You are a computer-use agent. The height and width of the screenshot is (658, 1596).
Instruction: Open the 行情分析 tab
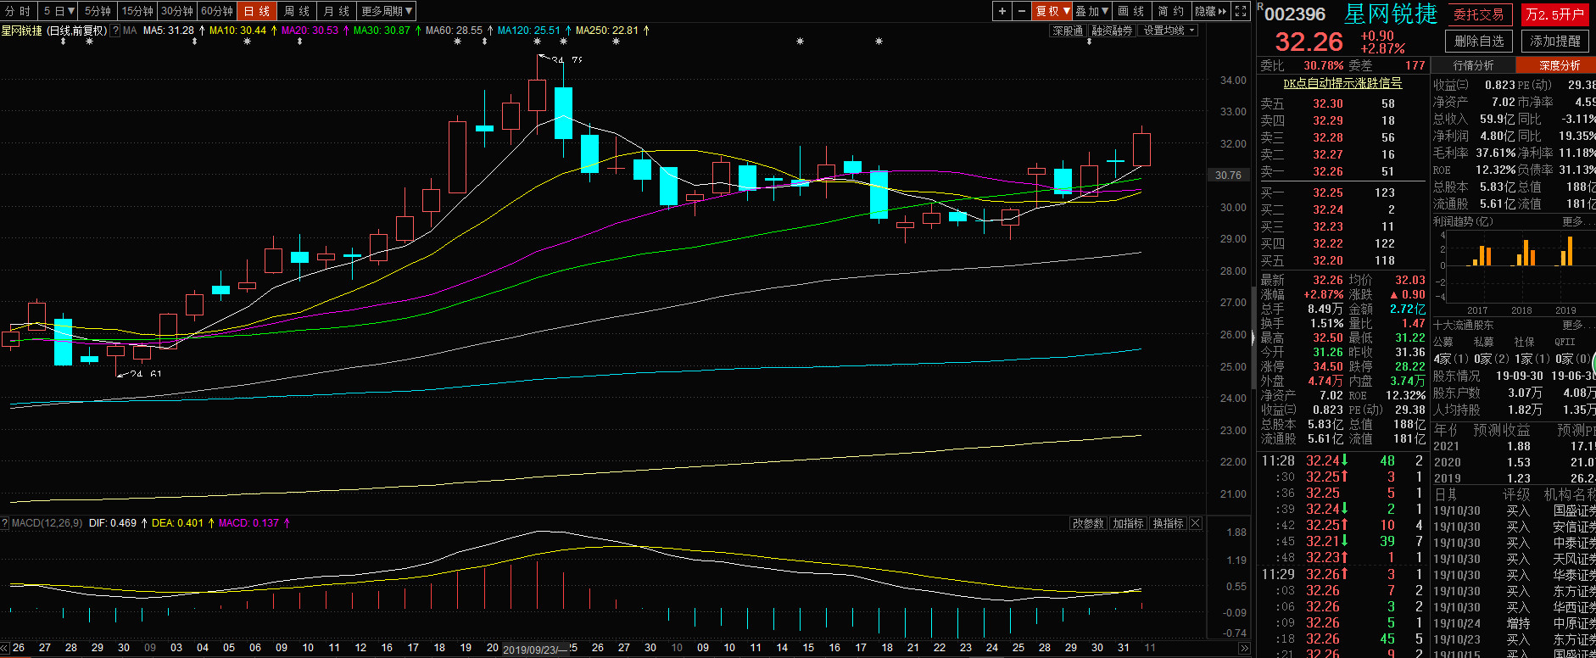coord(1473,65)
